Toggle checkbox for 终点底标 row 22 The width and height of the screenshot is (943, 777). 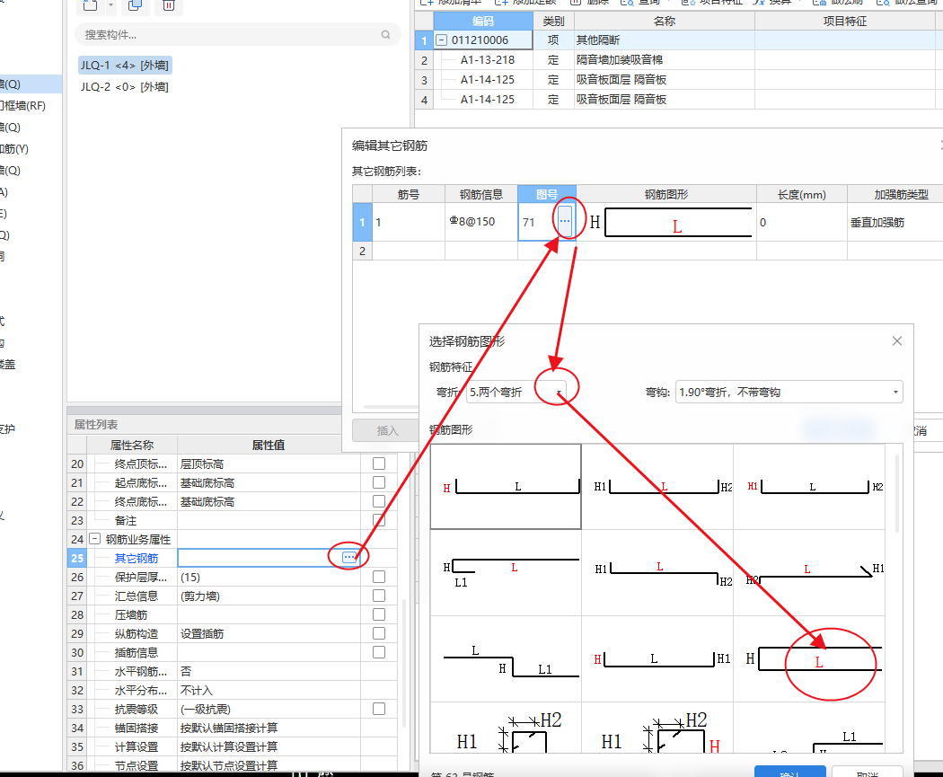pos(379,501)
